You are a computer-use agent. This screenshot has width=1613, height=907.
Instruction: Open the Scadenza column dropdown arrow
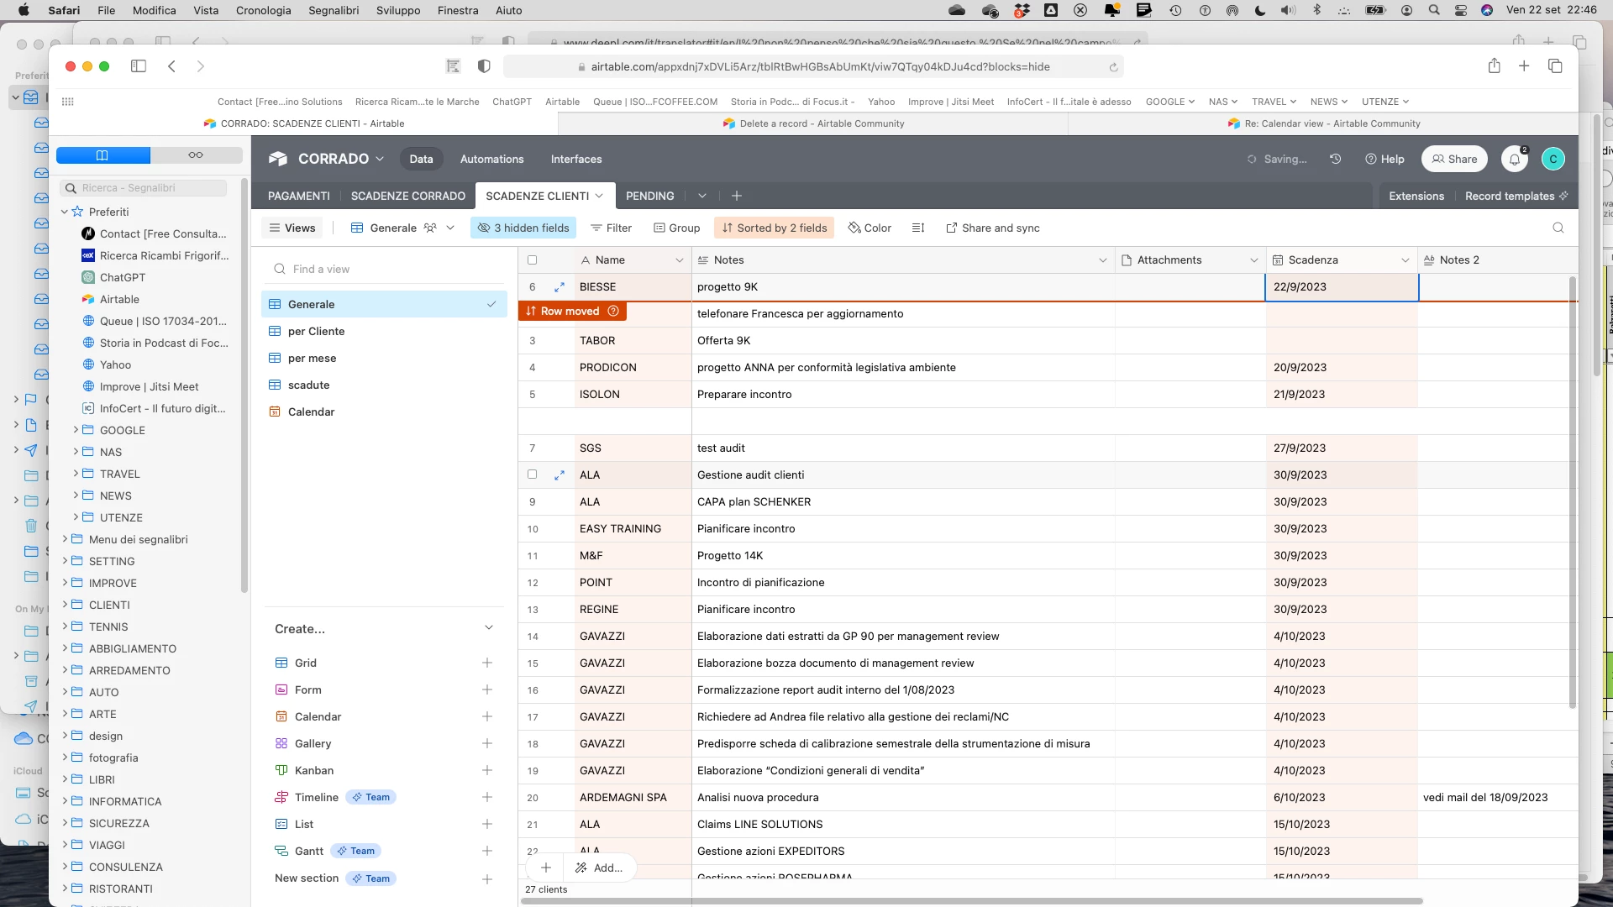click(1405, 260)
